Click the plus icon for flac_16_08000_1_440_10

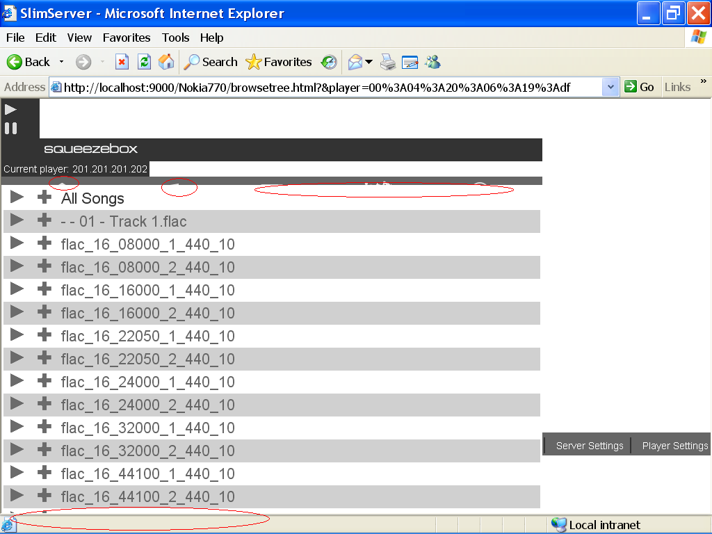[44, 243]
